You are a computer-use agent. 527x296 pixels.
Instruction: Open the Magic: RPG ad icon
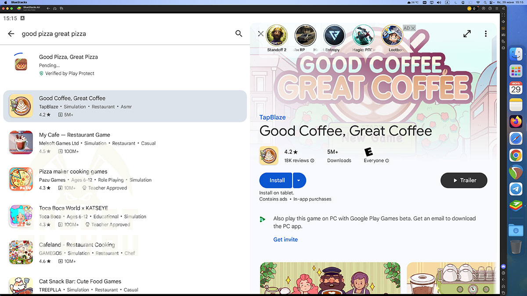point(363,36)
